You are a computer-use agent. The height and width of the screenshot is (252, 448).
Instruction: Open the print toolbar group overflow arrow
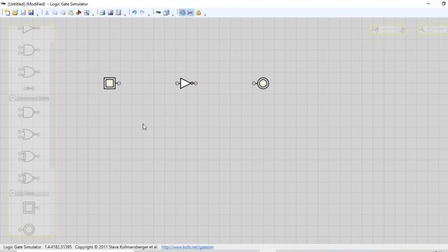(x=125, y=14)
